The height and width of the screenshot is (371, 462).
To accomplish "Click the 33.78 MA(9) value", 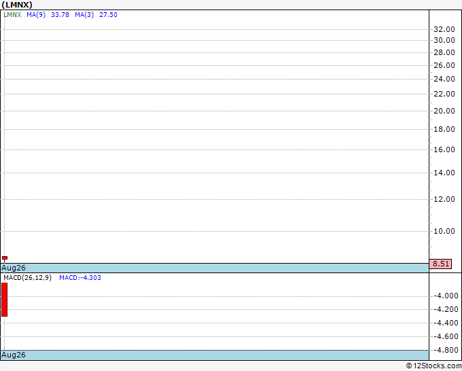I will click(60, 15).
